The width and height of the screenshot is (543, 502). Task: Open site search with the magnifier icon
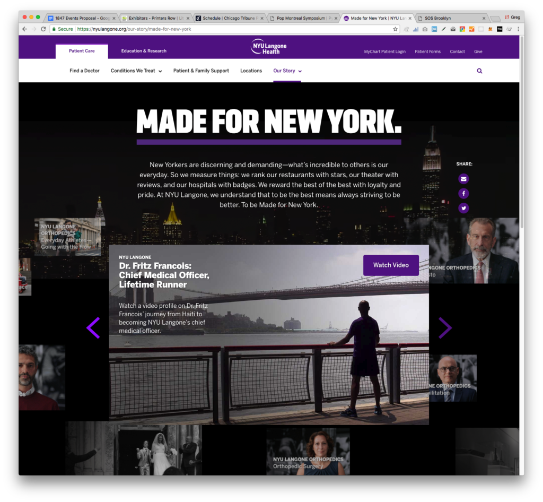tap(479, 71)
